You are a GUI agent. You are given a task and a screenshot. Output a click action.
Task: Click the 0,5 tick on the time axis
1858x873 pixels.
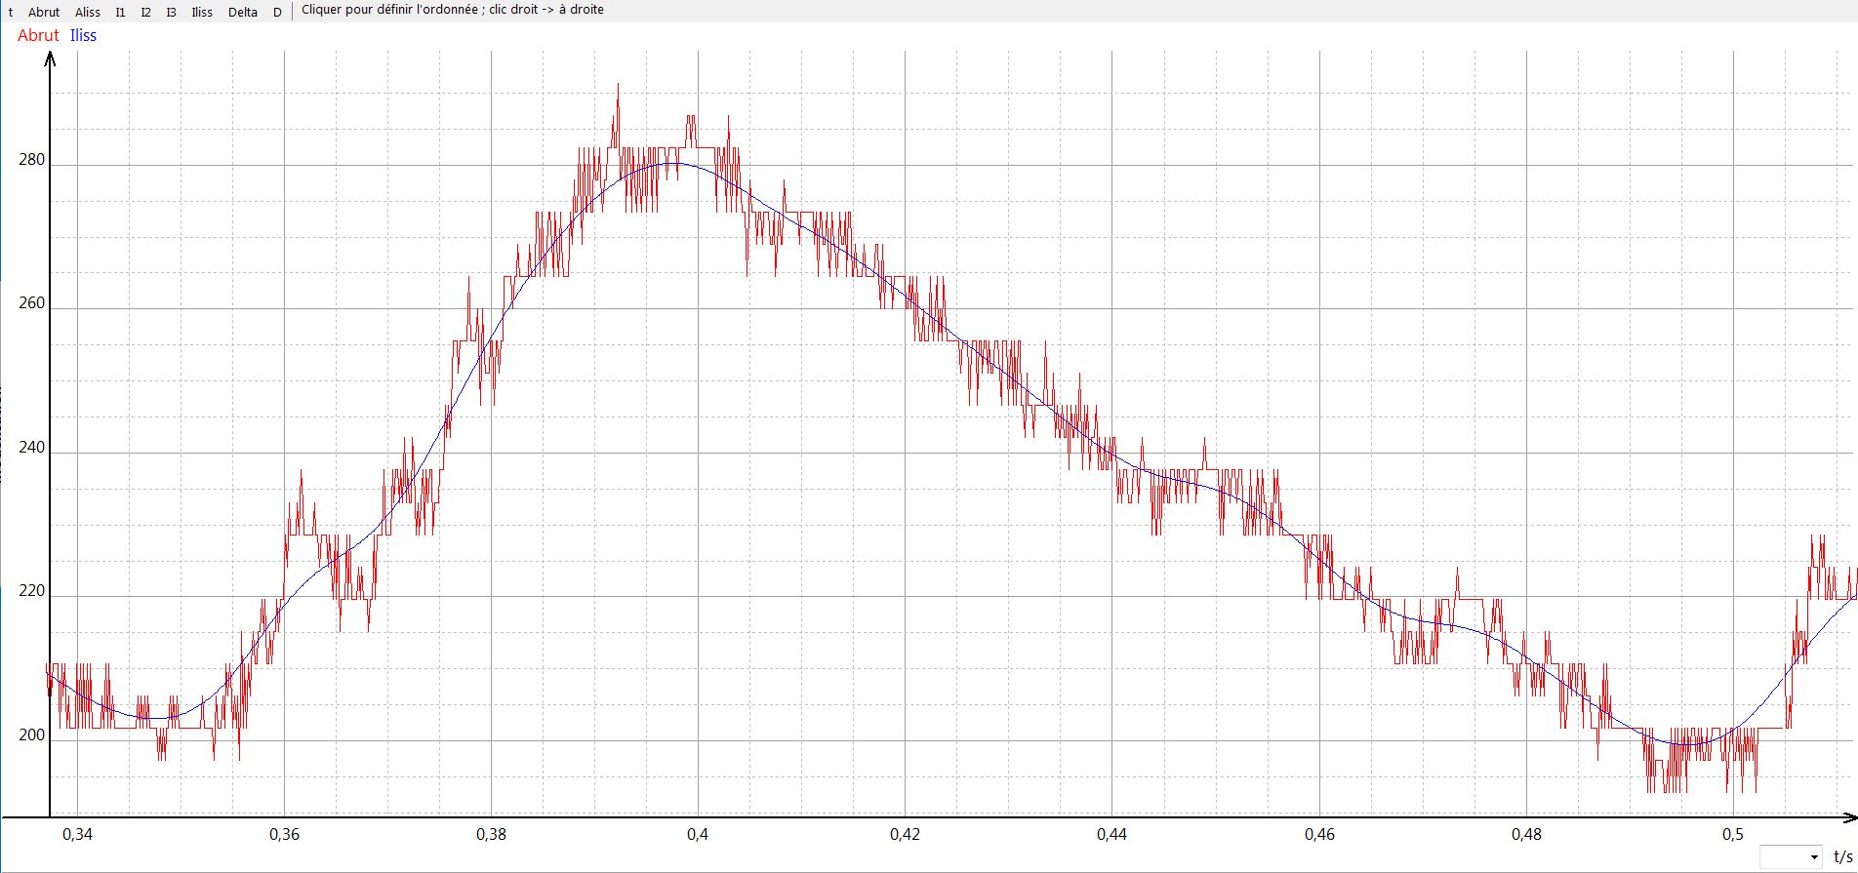(1732, 834)
